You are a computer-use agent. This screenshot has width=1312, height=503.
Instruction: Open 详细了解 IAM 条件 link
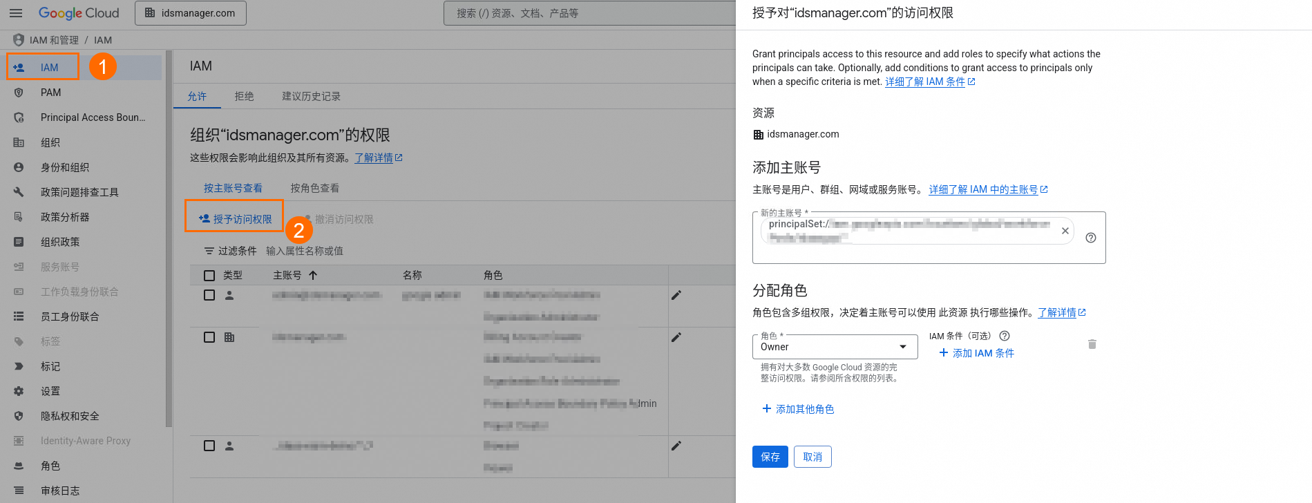[x=930, y=82]
